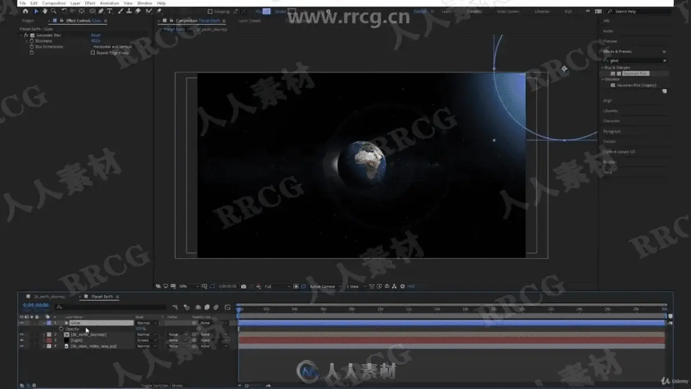Open the File menu
691x389 pixels.
pyautogui.click(x=22, y=3)
